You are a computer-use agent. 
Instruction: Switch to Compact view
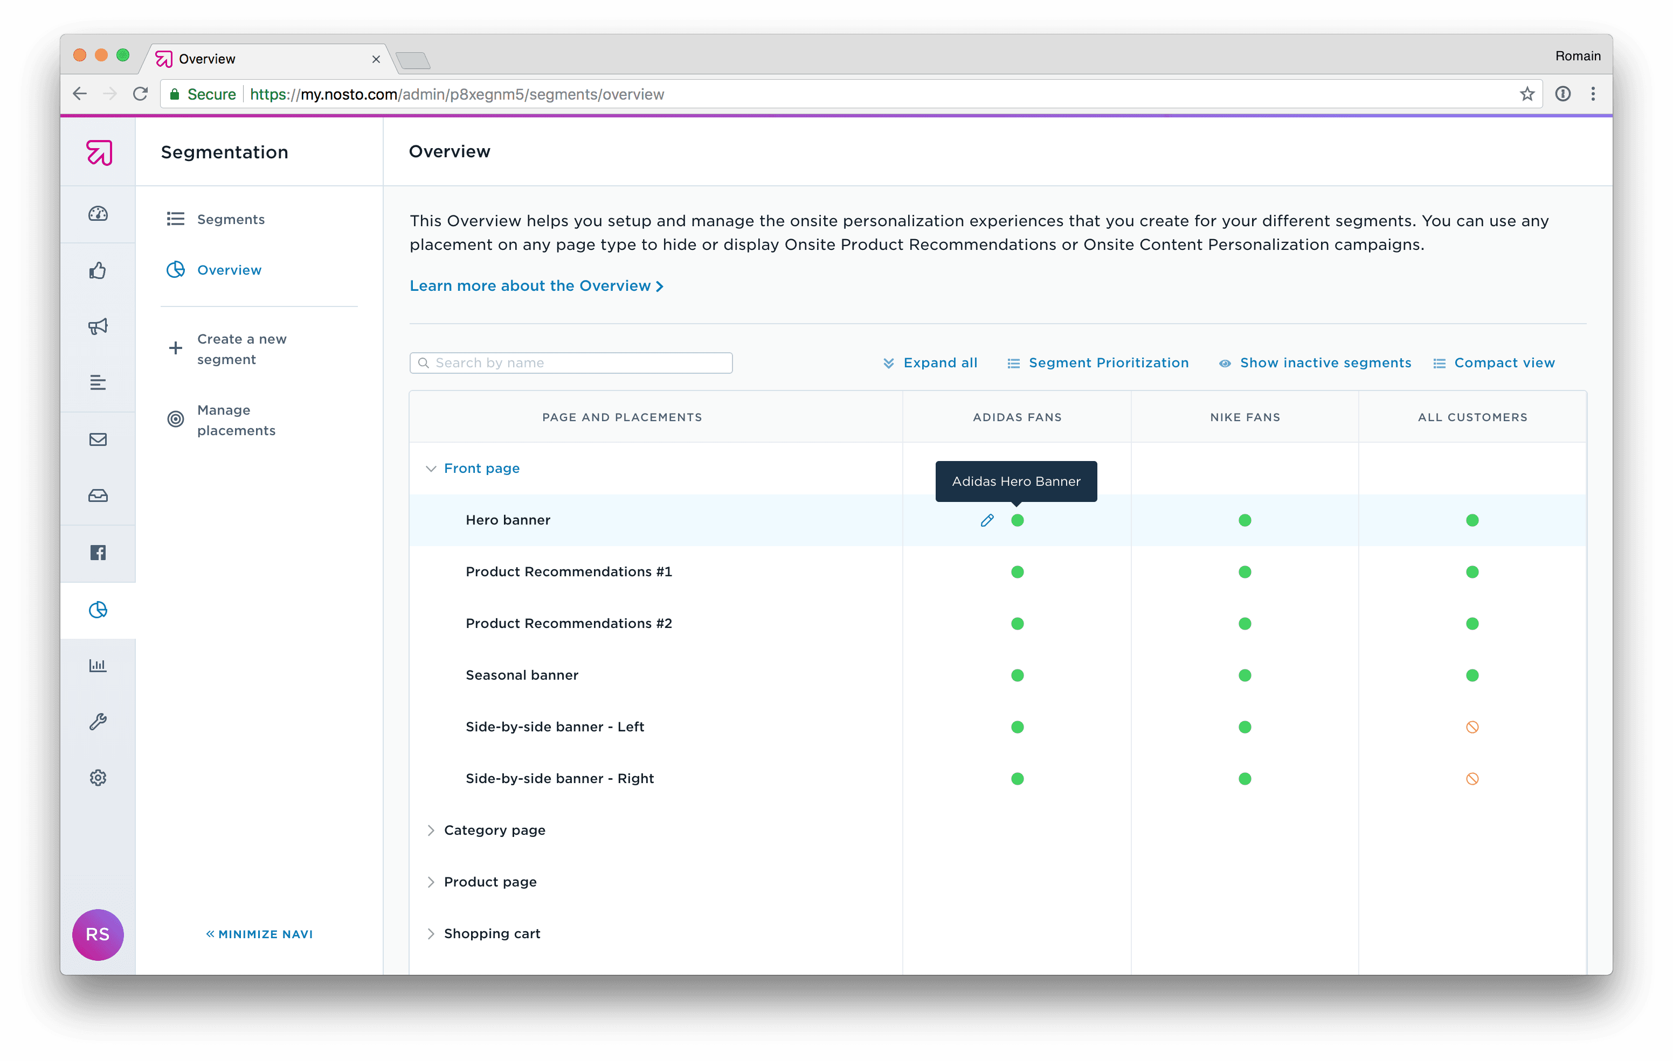(x=1494, y=363)
